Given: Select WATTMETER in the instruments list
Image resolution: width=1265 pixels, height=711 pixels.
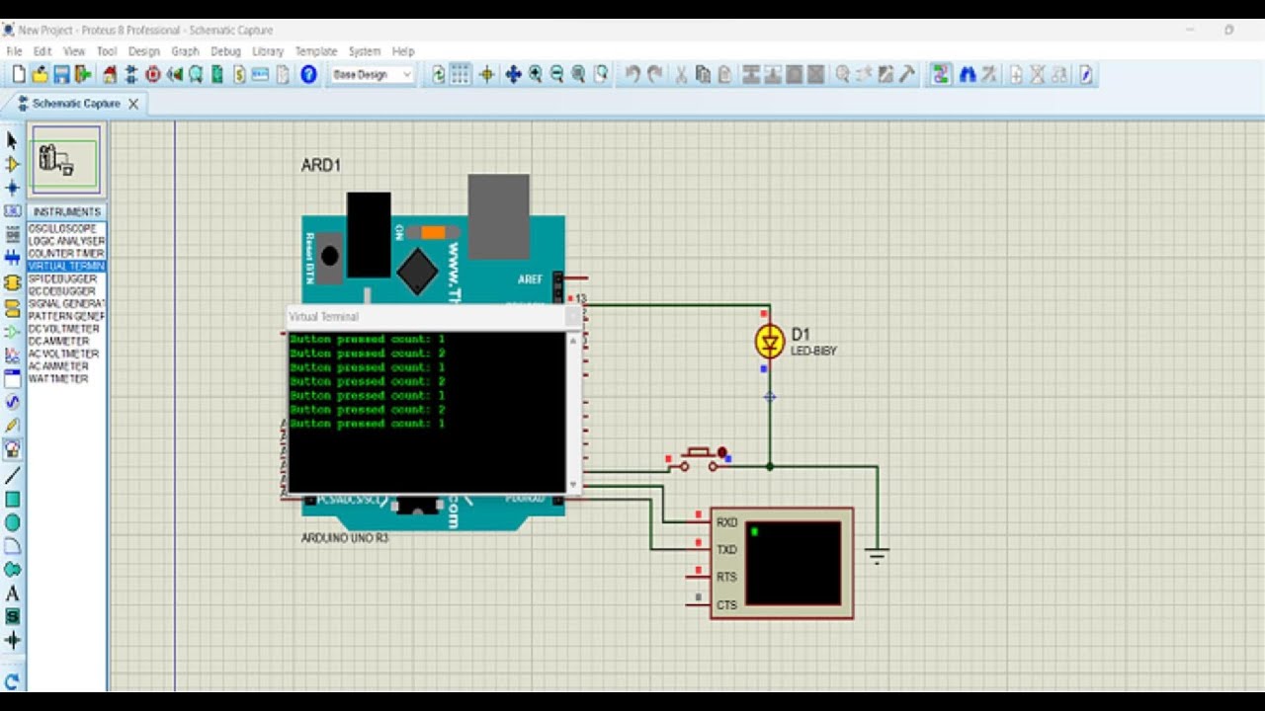Looking at the screenshot, I should tap(59, 379).
